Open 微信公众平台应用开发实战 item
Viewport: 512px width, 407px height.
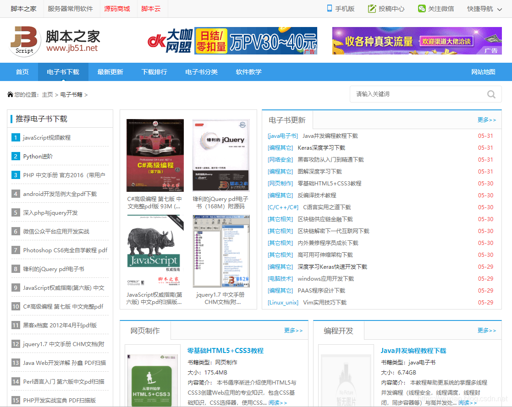56,231
